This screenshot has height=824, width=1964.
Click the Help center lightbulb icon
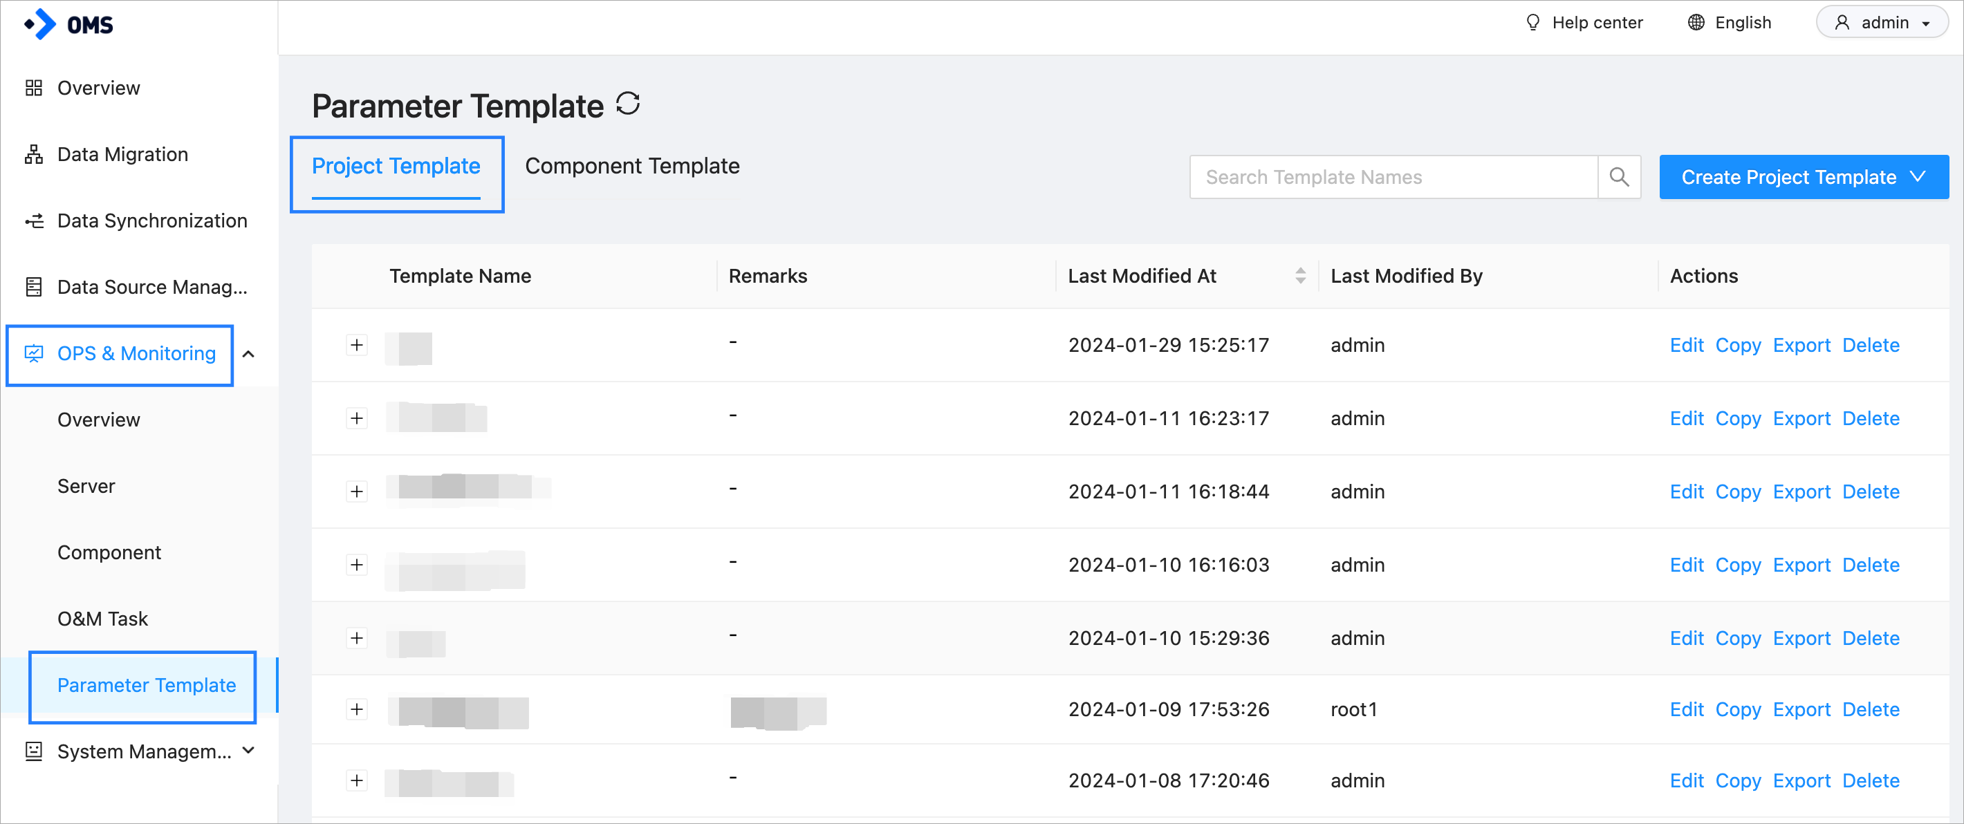click(x=1532, y=22)
